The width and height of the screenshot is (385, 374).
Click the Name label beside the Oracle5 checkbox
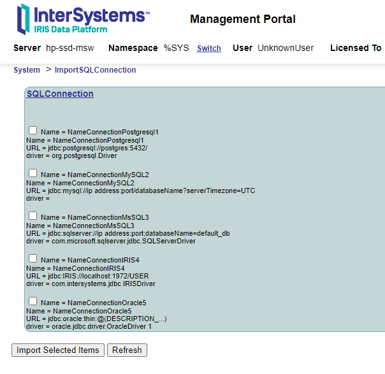pos(94,303)
